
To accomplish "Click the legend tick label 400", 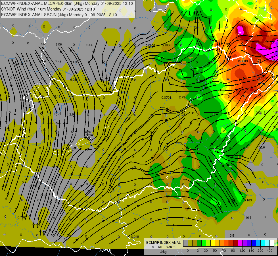I will tap(269, 251).
